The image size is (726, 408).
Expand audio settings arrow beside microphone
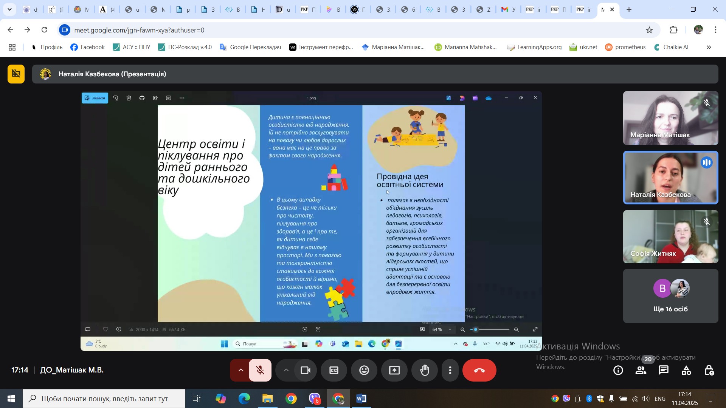[x=240, y=371]
